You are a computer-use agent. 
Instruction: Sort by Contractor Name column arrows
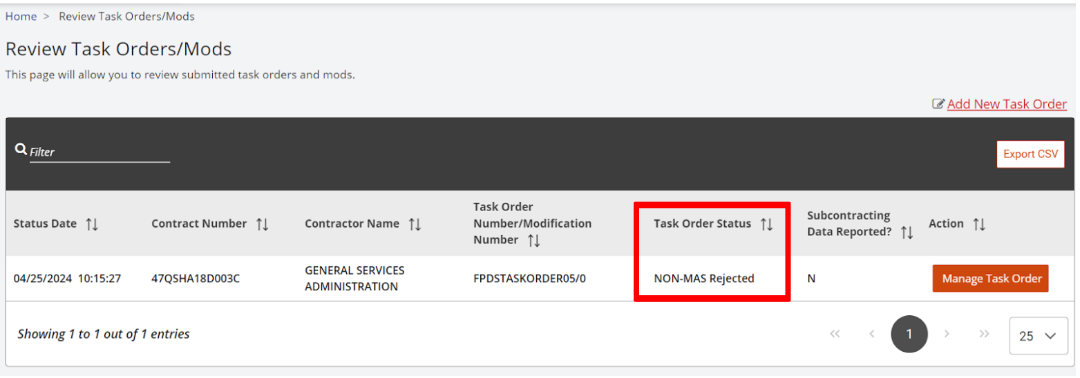pos(415,224)
